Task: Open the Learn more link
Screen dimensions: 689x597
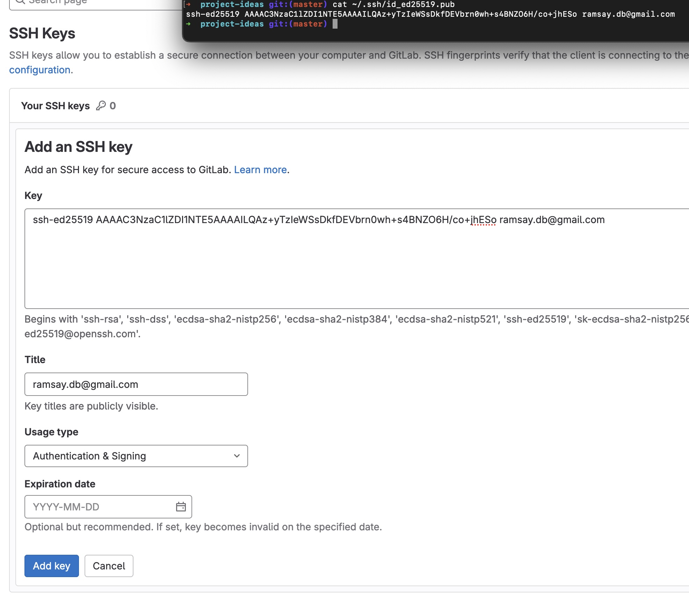Action: (x=261, y=170)
